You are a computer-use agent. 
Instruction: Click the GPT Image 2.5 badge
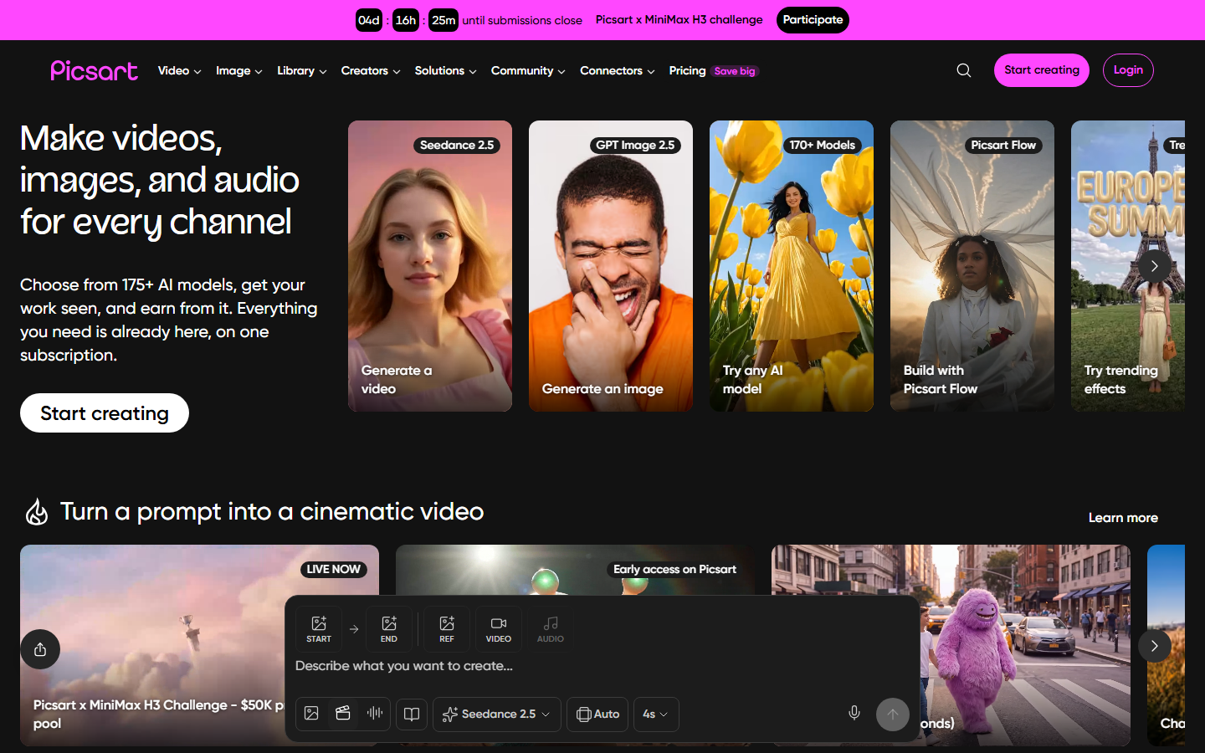pyautogui.click(x=635, y=146)
